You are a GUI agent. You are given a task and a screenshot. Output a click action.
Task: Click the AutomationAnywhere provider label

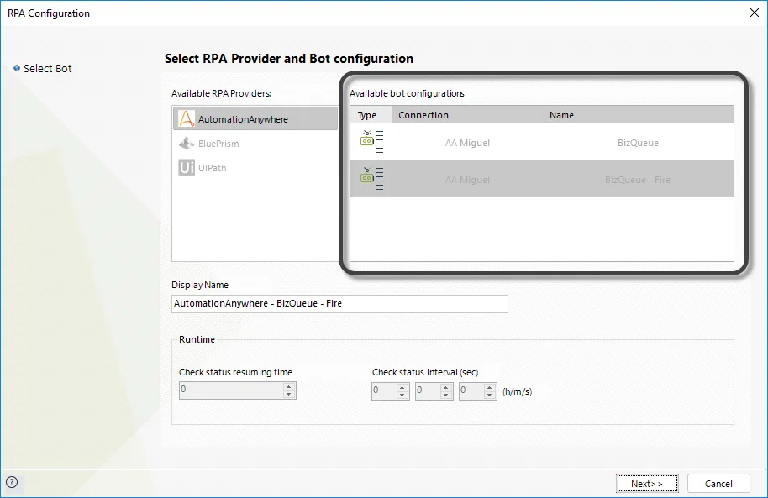coord(243,119)
